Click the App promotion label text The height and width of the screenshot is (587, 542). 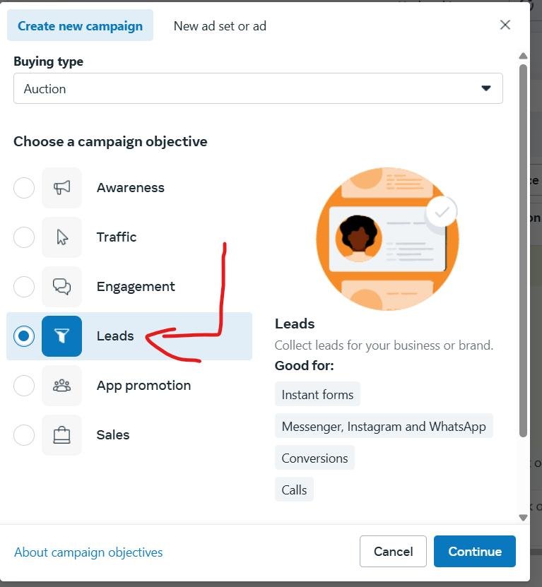[144, 385]
